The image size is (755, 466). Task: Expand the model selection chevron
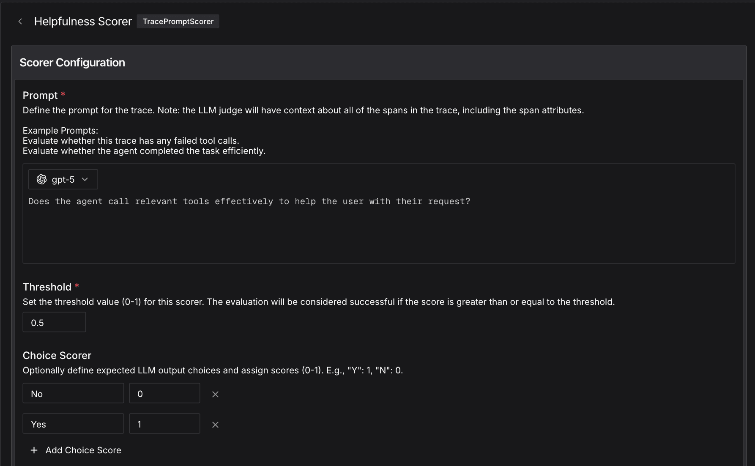[85, 180]
